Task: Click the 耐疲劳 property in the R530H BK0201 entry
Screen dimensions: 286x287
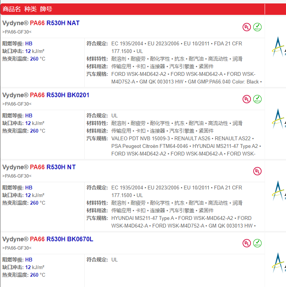Action: point(138,123)
